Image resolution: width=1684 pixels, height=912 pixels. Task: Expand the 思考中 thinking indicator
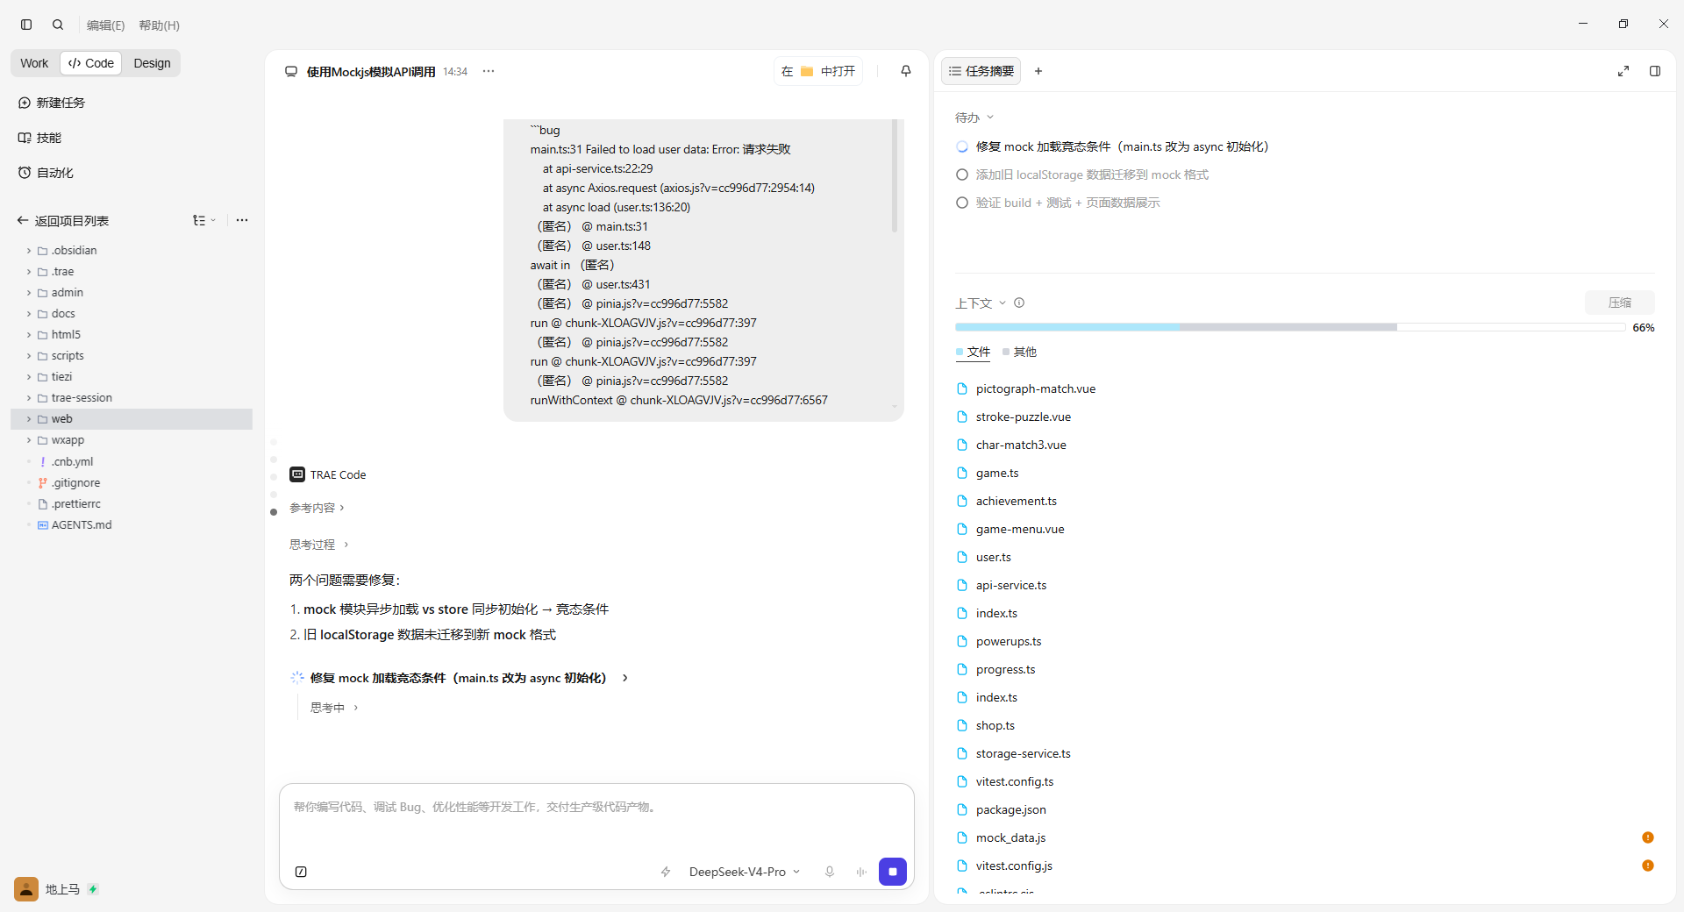click(333, 708)
